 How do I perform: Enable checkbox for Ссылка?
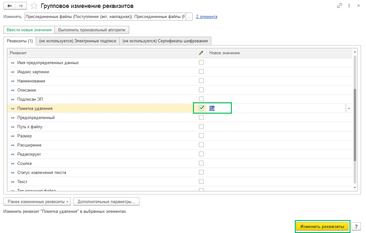[x=201, y=163]
